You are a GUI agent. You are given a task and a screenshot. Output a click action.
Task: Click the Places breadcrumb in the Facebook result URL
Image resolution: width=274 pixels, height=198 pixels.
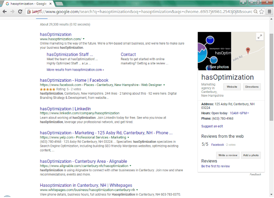(89, 85)
